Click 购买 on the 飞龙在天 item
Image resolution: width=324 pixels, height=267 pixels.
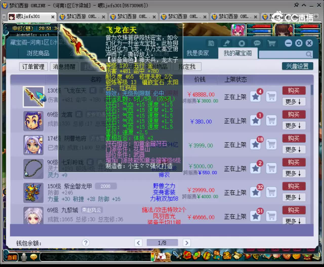[294, 91]
